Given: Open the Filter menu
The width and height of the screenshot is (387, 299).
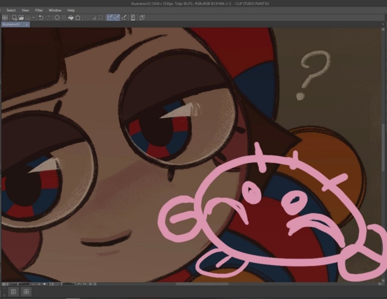Looking at the screenshot, I should coord(39,10).
